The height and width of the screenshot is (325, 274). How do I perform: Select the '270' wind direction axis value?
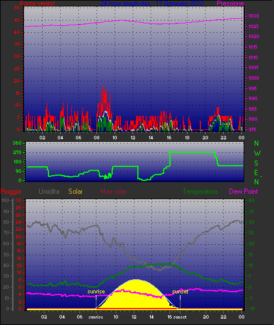tap(17, 153)
